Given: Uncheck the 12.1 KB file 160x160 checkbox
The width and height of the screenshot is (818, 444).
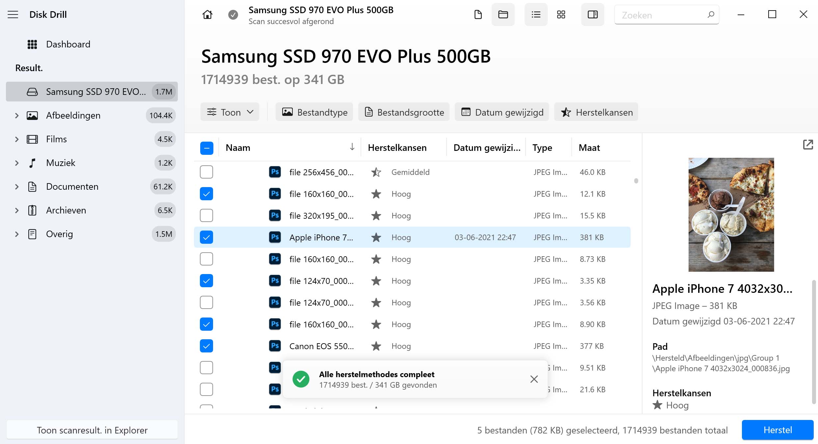Looking at the screenshot, I should 206,194.
